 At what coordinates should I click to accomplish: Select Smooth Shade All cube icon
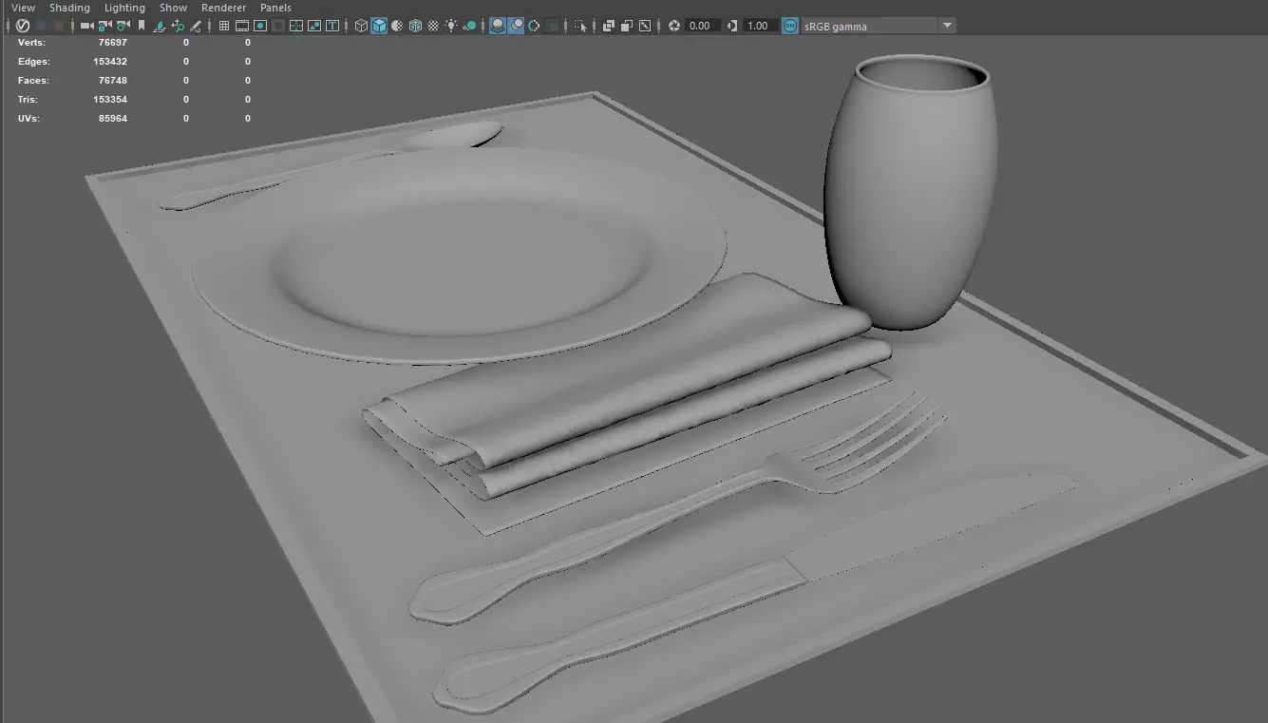pos(379,26)
